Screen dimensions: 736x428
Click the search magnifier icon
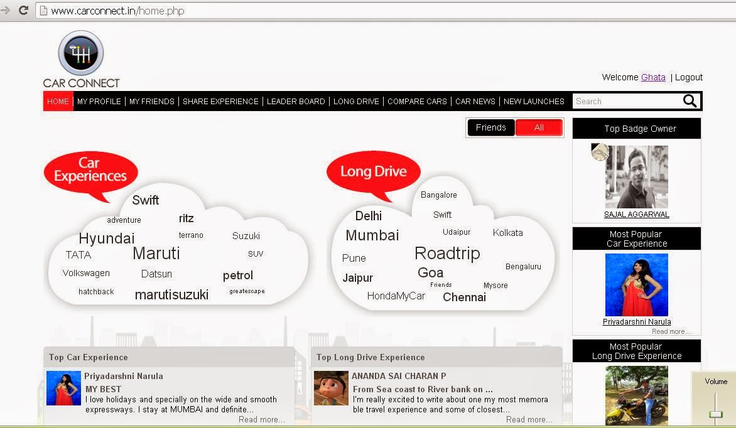[690, 101]
